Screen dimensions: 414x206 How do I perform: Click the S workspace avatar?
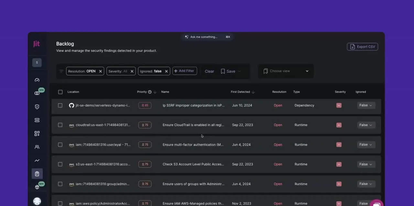[37, 63]
